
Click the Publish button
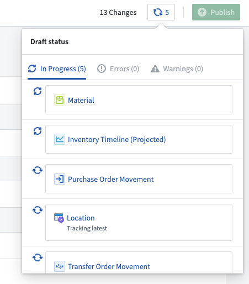216,12
